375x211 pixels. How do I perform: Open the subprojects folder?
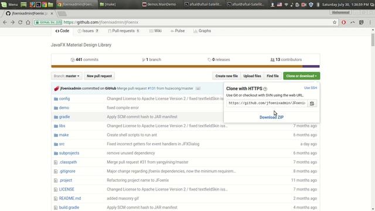coord(69,153)
